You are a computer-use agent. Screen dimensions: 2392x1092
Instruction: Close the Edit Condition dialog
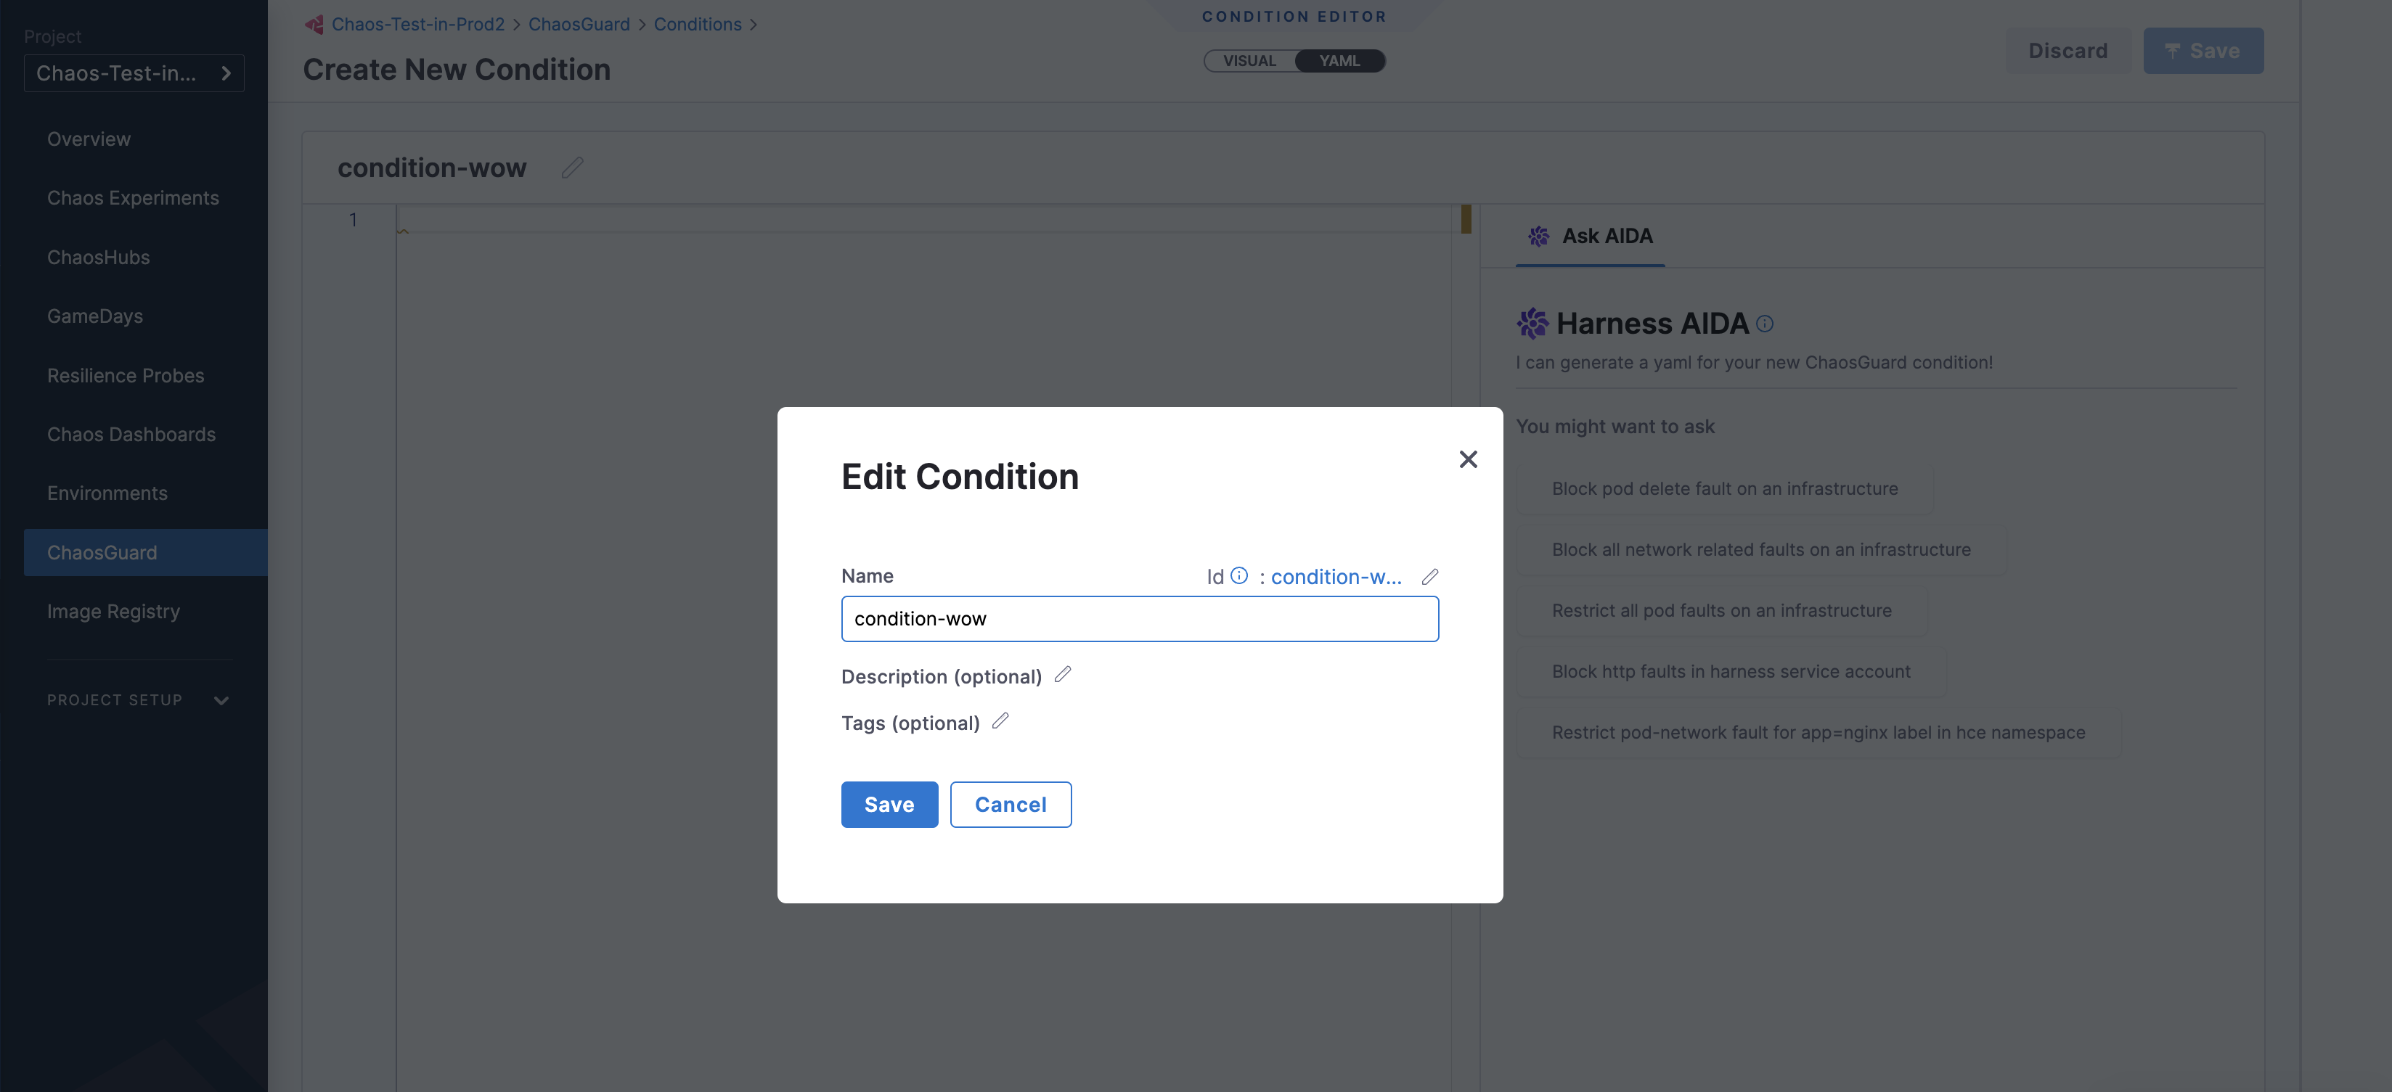click(1467, 459)
